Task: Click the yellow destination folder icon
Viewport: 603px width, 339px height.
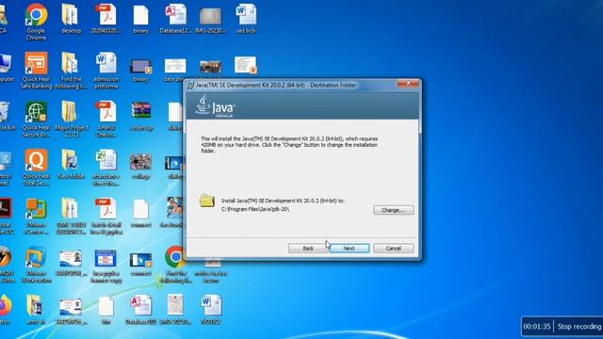Action: 207,201
